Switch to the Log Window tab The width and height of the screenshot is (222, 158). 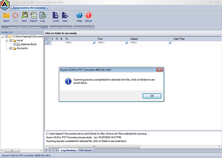click(x=68, y=150)
